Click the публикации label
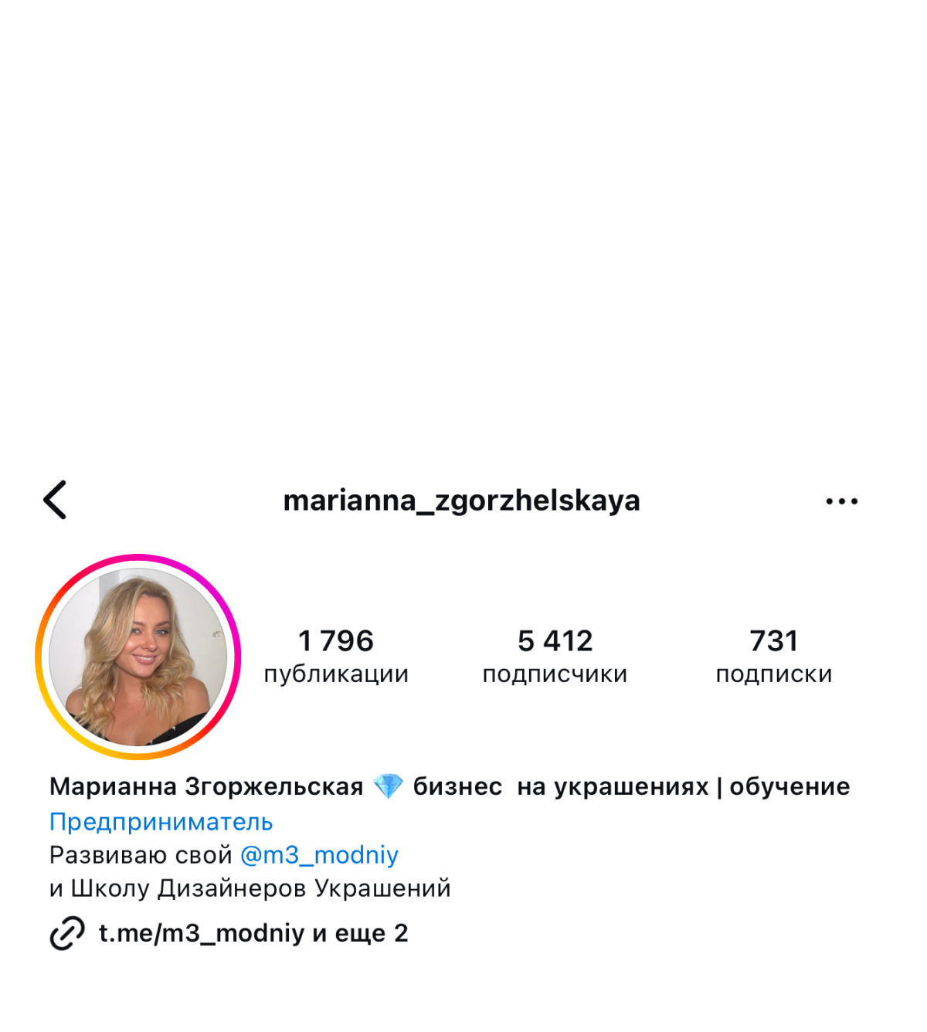 click(x=336, y=674)
